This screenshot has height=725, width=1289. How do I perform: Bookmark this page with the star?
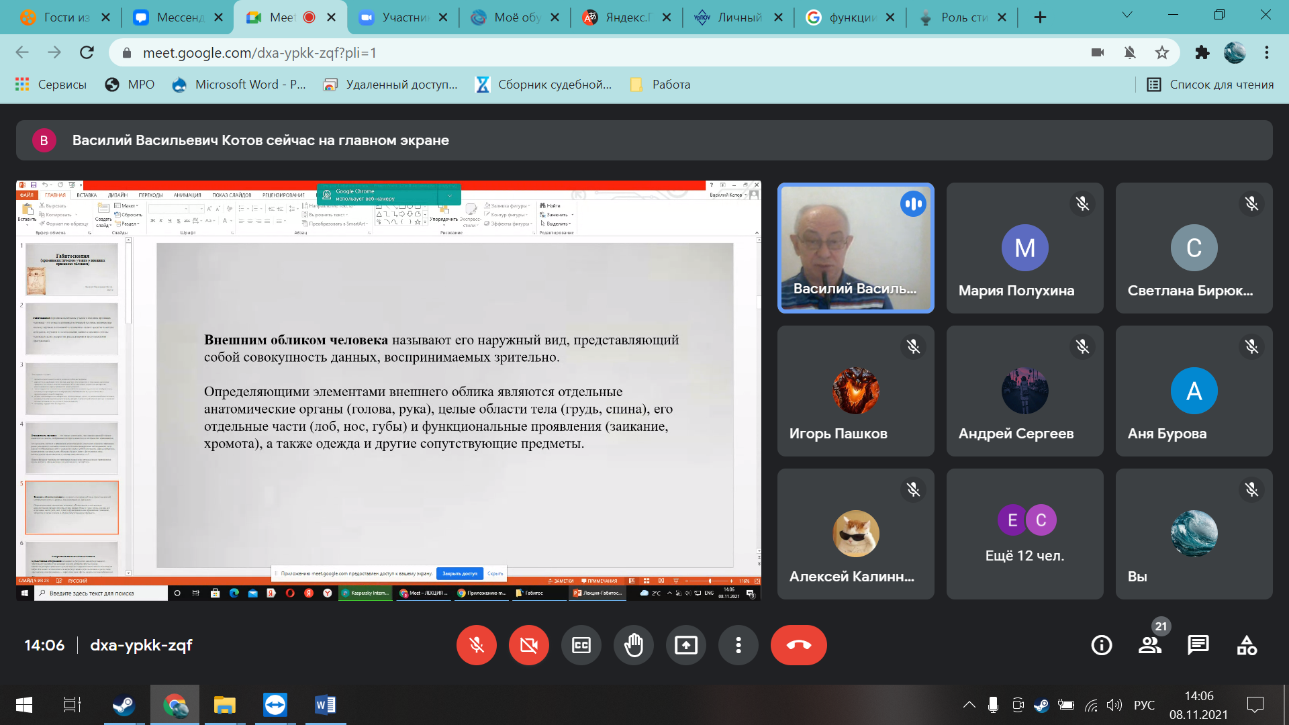tap(1162, 52)
